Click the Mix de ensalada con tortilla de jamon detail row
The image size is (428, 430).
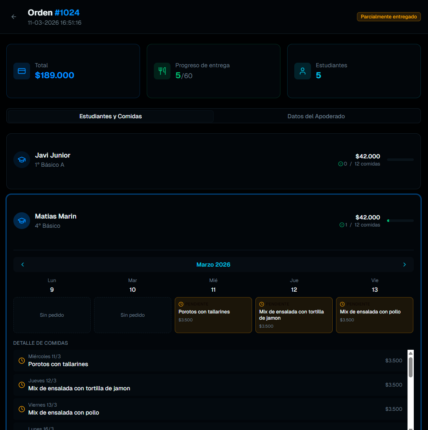(210, 385)
